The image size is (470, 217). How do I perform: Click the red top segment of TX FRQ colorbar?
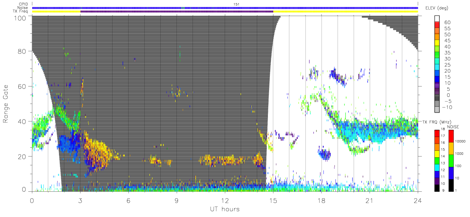[x=437, y=134]
